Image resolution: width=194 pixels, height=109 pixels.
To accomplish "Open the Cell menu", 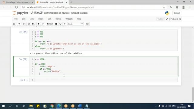I will (x=49, y=19).
